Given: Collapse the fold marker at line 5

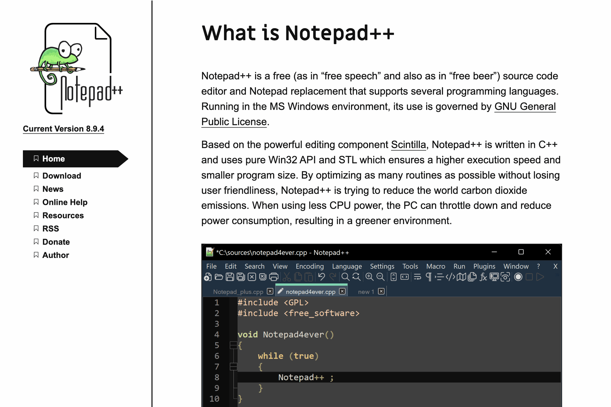Looking at the screenshot, I should (233, 345).
